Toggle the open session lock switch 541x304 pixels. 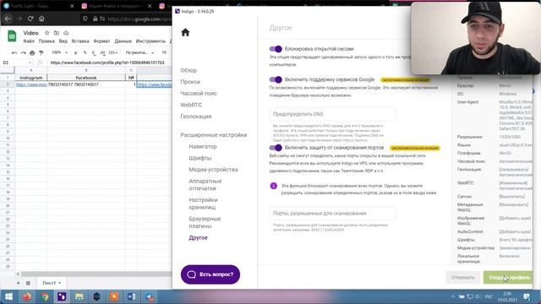pos(276,49)
